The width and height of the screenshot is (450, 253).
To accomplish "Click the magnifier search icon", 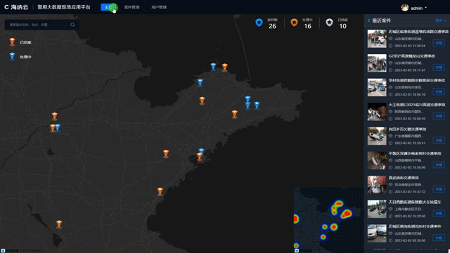I will [x=72, y=25].
